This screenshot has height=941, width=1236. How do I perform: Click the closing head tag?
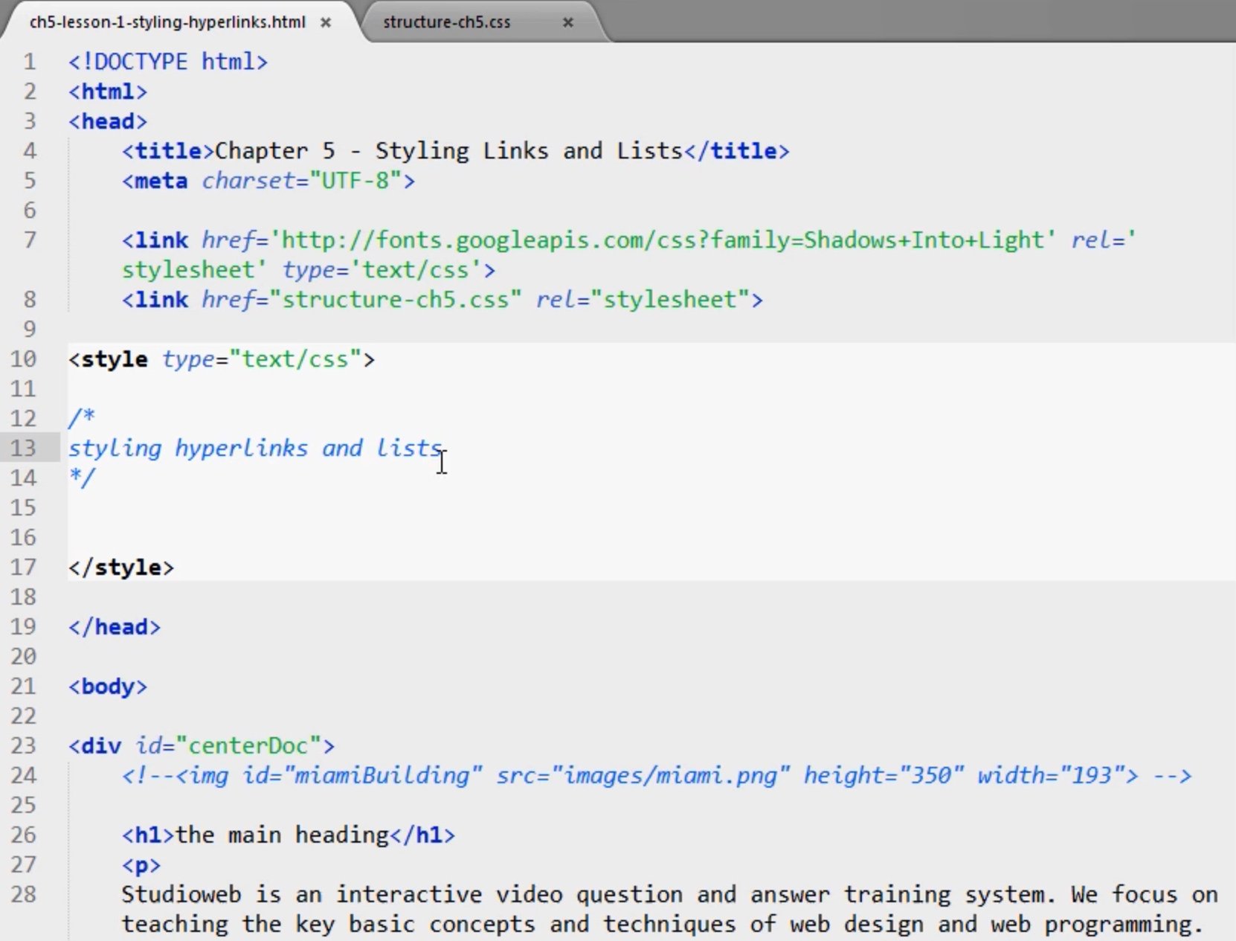coord(115,627)
